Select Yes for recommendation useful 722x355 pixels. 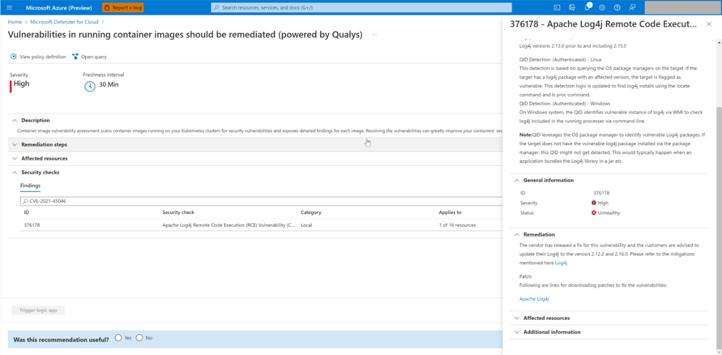point(118,338)
